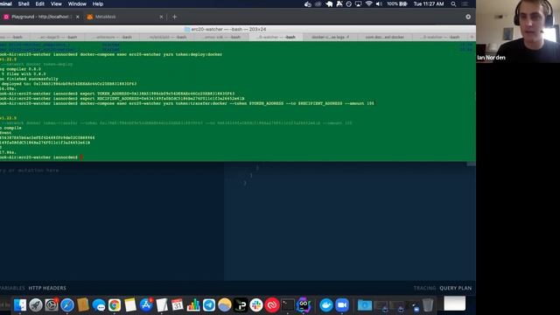560x315 pixels.
Task: Open volume control in menu bar
Action: [x=379, y=3]
